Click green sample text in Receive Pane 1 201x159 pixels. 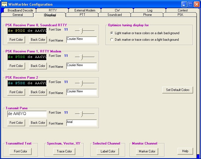(x=16, y=57)
